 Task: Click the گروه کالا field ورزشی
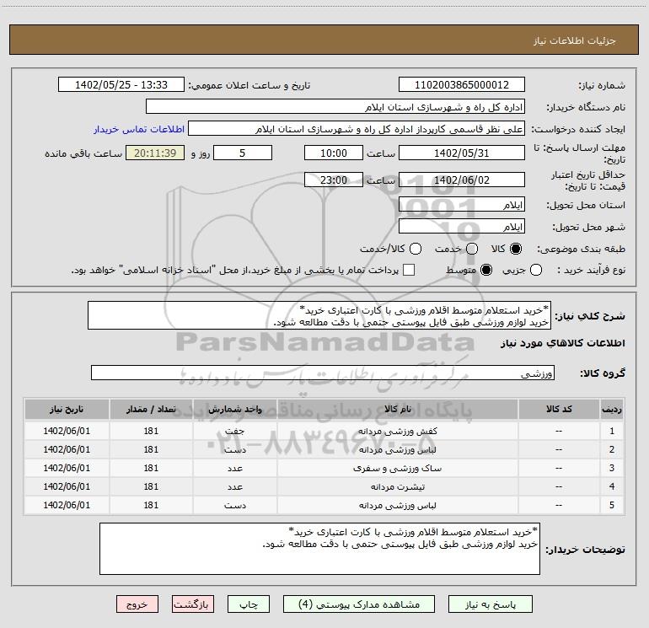pos(323,373)
